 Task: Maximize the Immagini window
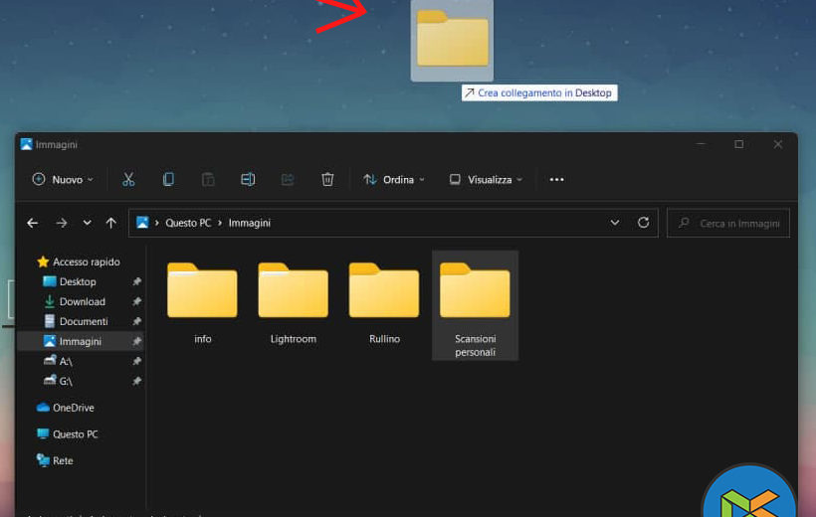coord(739,144)
